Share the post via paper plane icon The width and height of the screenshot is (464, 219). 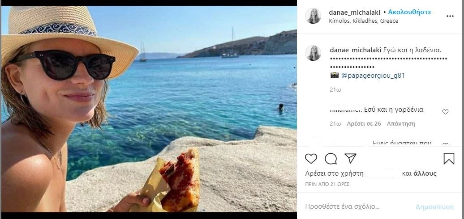point(350,158)
